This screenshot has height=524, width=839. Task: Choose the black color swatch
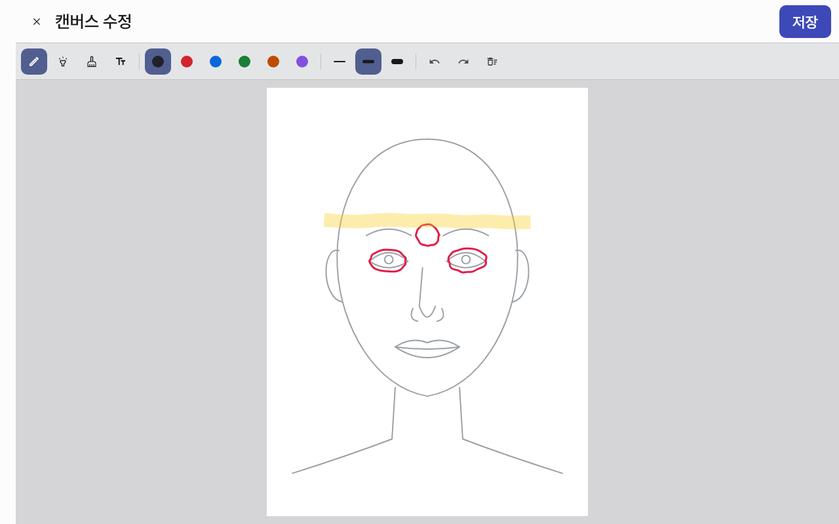158,62
